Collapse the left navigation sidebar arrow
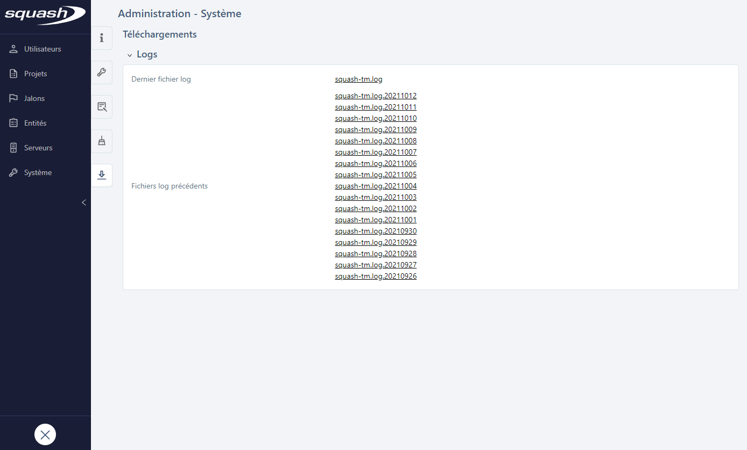This screenshot has width=747, height=450. 83,202
